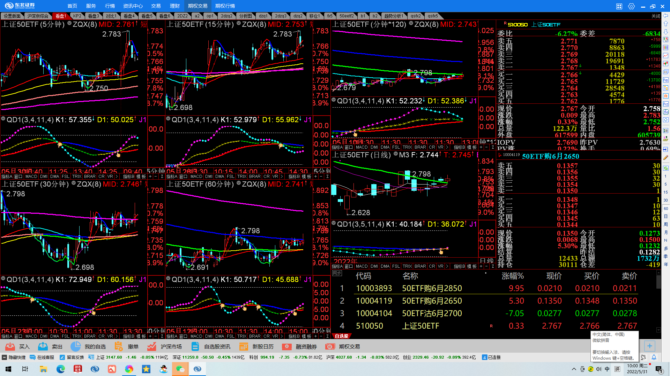Switch to the 看盘3 tab
Screen dimensions: 670x376
[x=93, y=16]
